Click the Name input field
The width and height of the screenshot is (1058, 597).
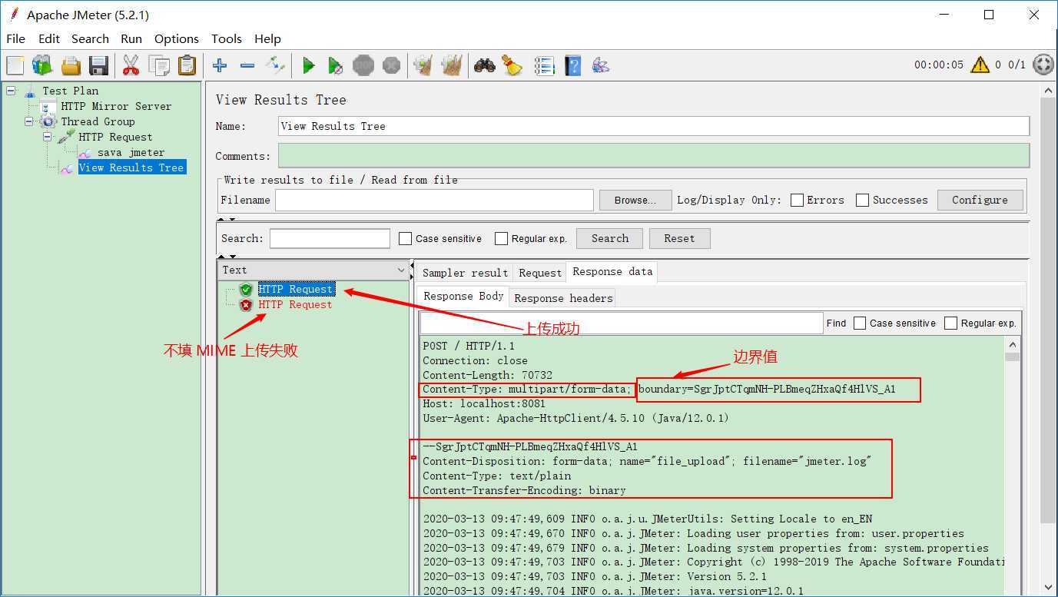(x=654, y=126)
